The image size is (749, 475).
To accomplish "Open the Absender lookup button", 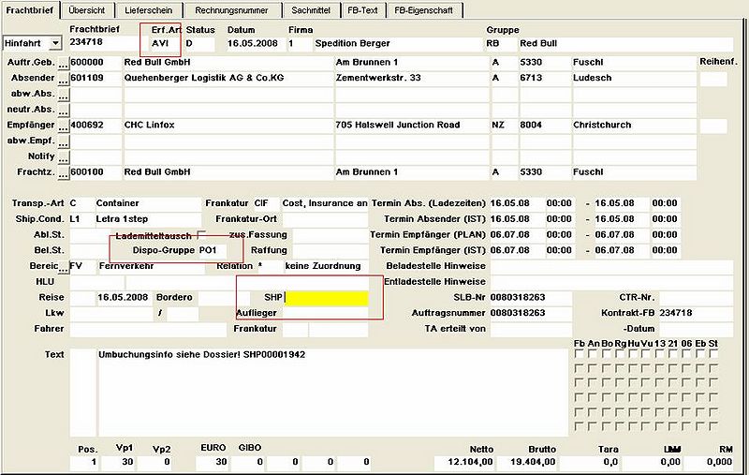I will (x=63, y=80).
